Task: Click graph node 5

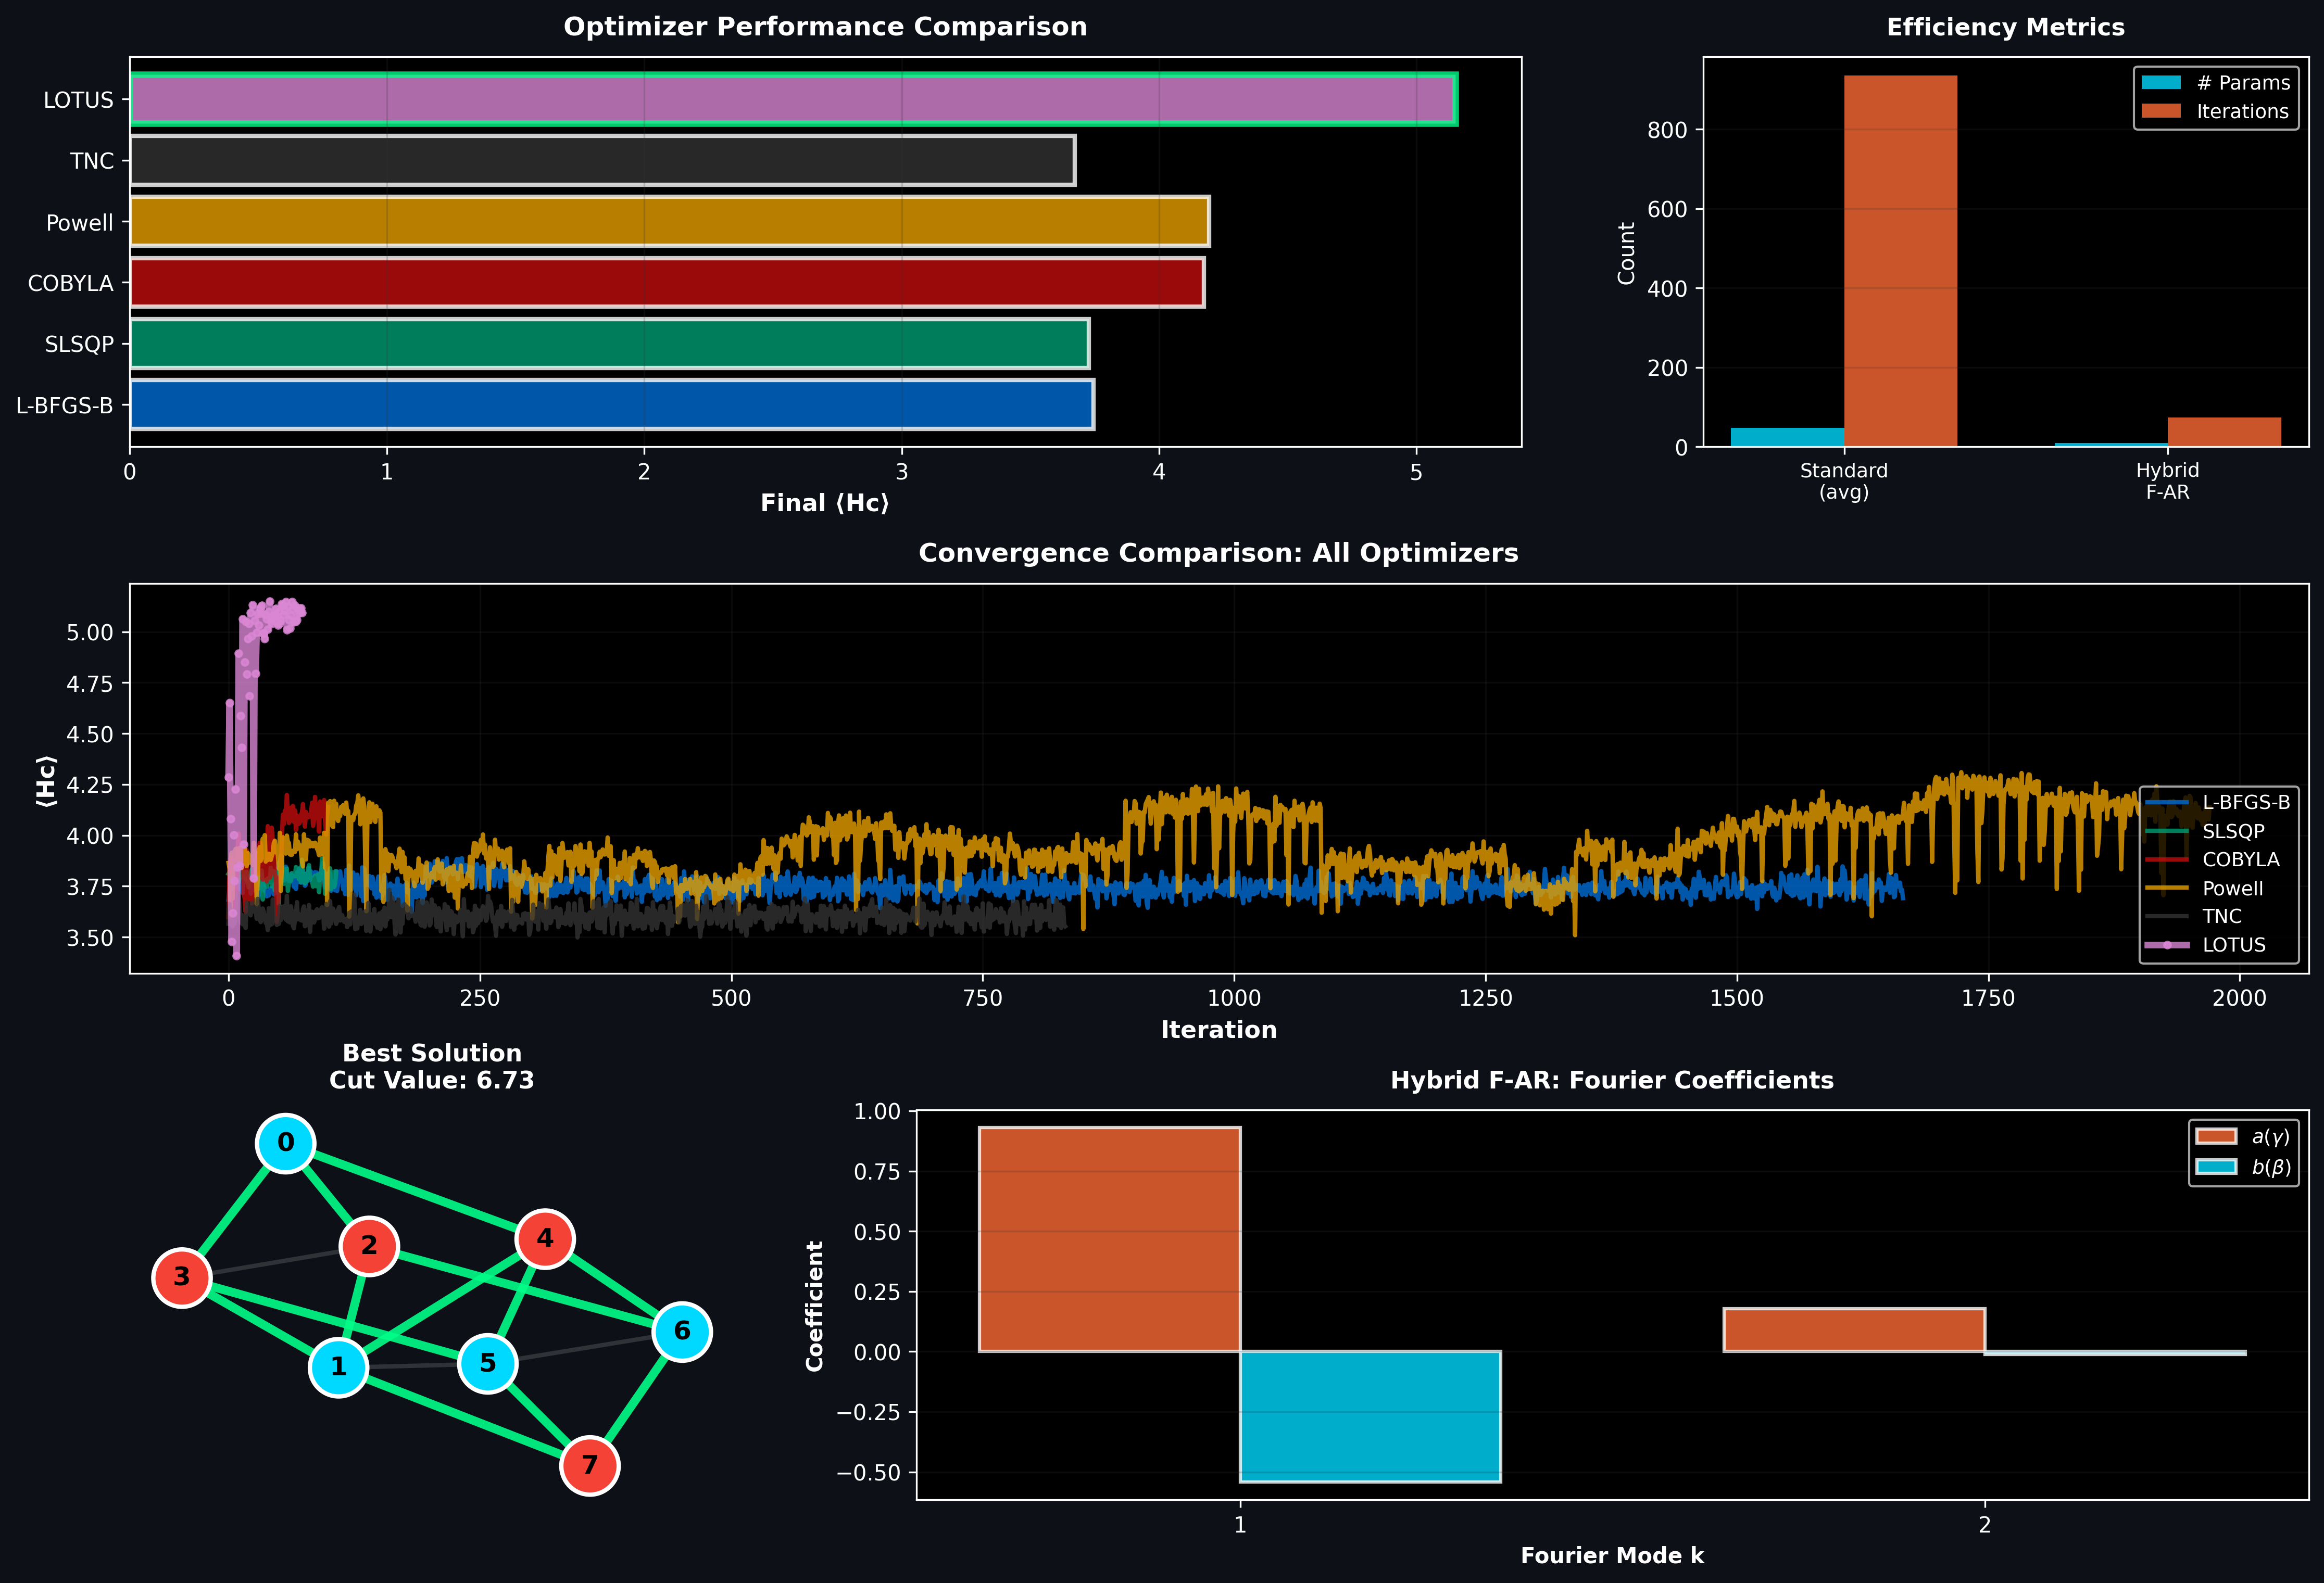Action: (x=487, y=1363)
